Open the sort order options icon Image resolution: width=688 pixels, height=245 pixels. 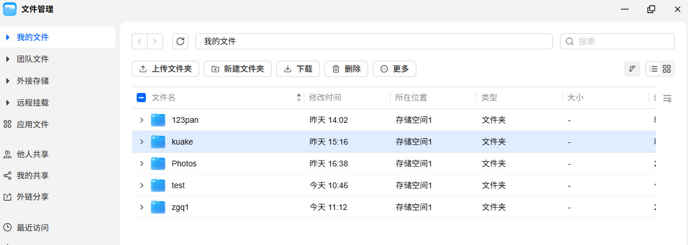(632, 69)
